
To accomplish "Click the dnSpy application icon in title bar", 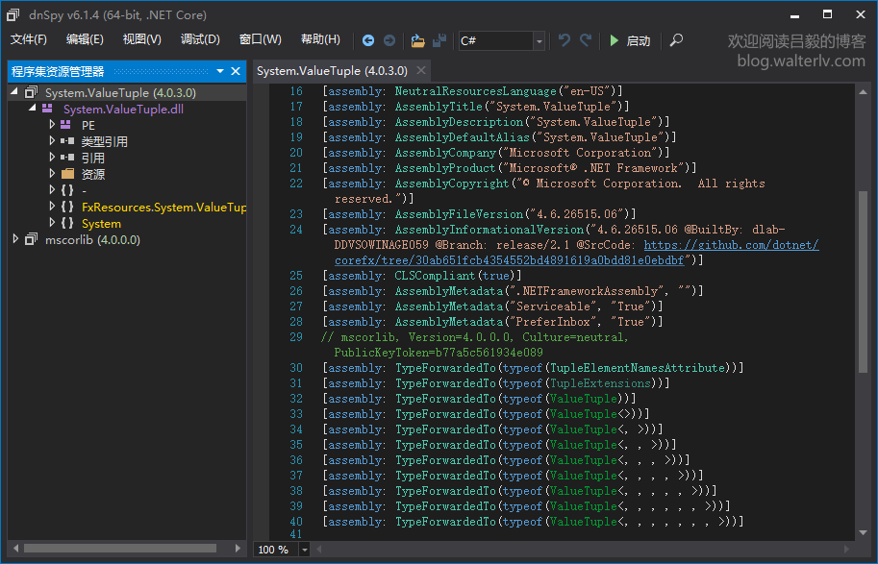I will 13,14.
